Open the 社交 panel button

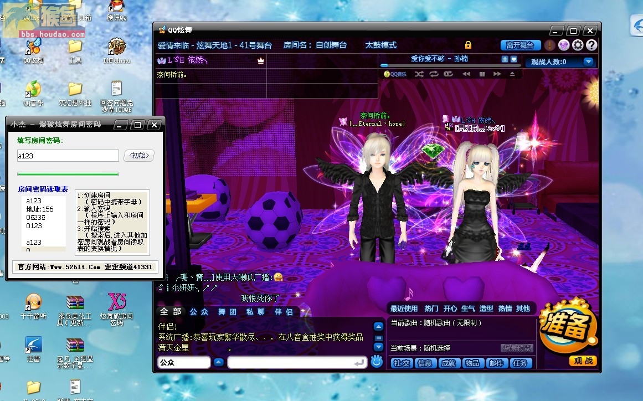[402, 363]
